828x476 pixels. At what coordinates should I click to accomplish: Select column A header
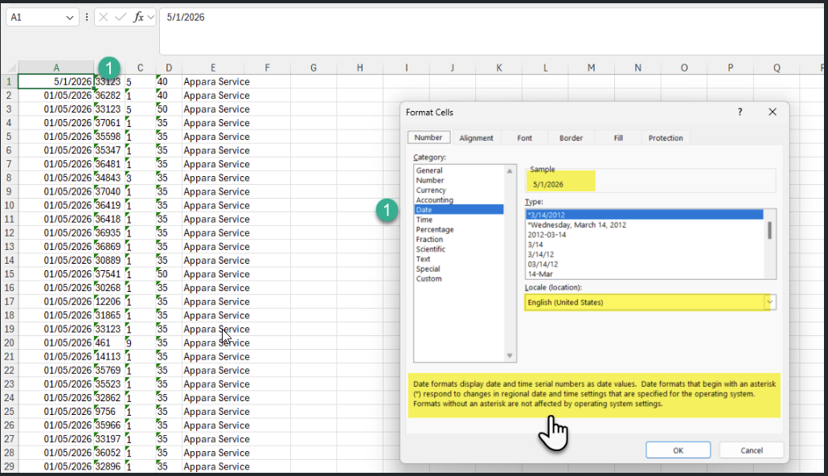56,68
